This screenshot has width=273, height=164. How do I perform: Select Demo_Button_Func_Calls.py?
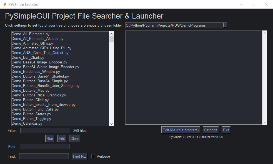point(60,109)
